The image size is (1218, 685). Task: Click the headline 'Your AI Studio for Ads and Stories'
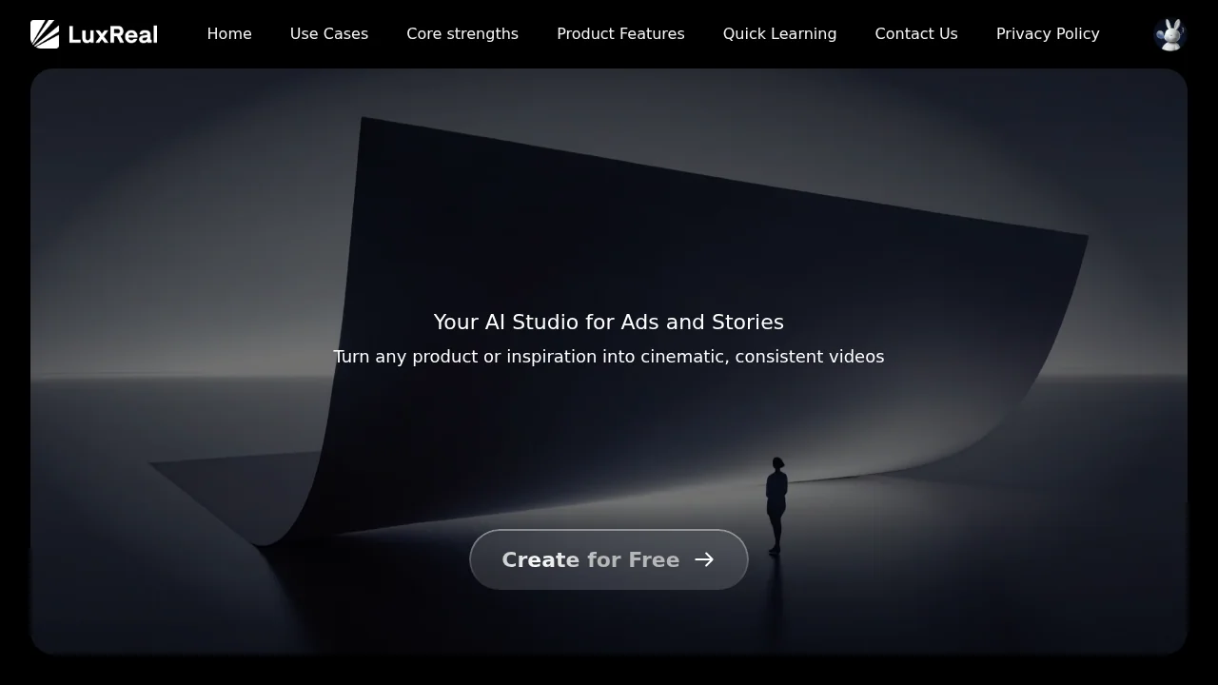[609, 323]
